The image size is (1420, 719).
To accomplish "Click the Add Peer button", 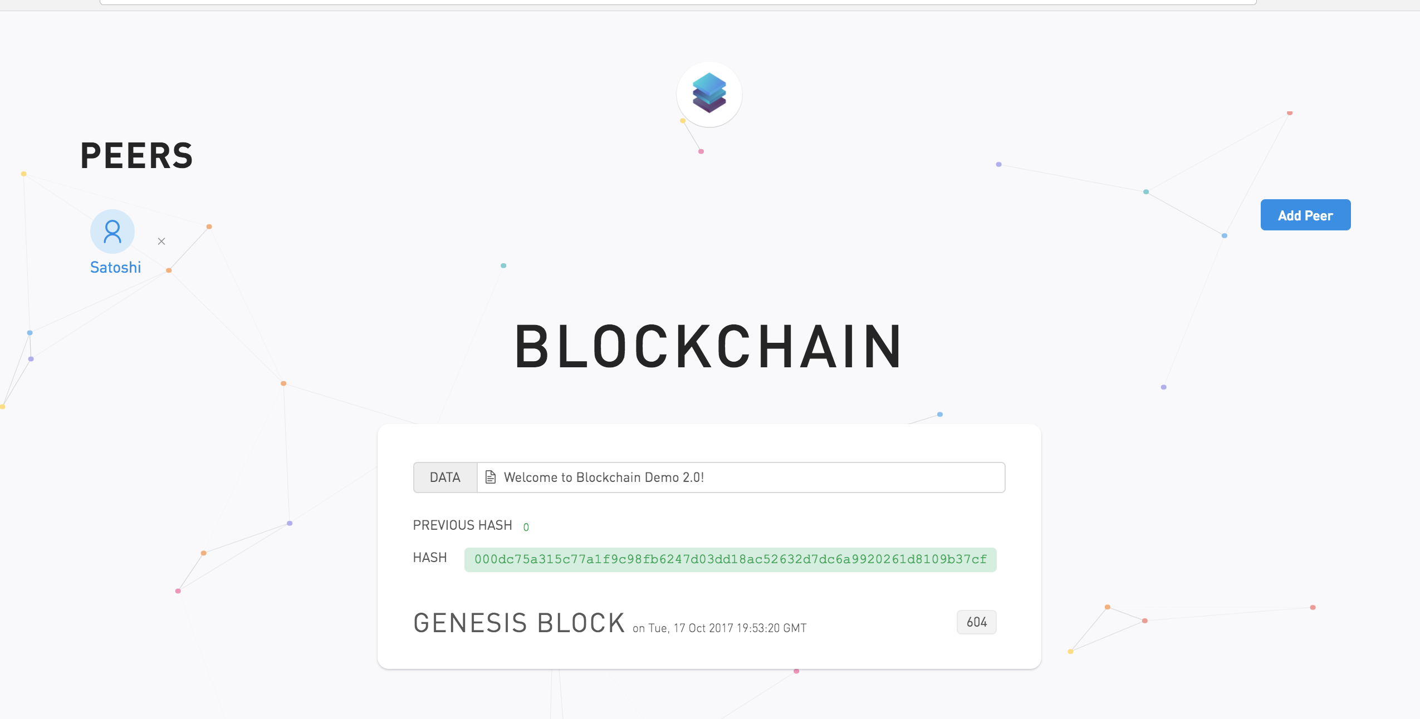I will click(1304, 215).
